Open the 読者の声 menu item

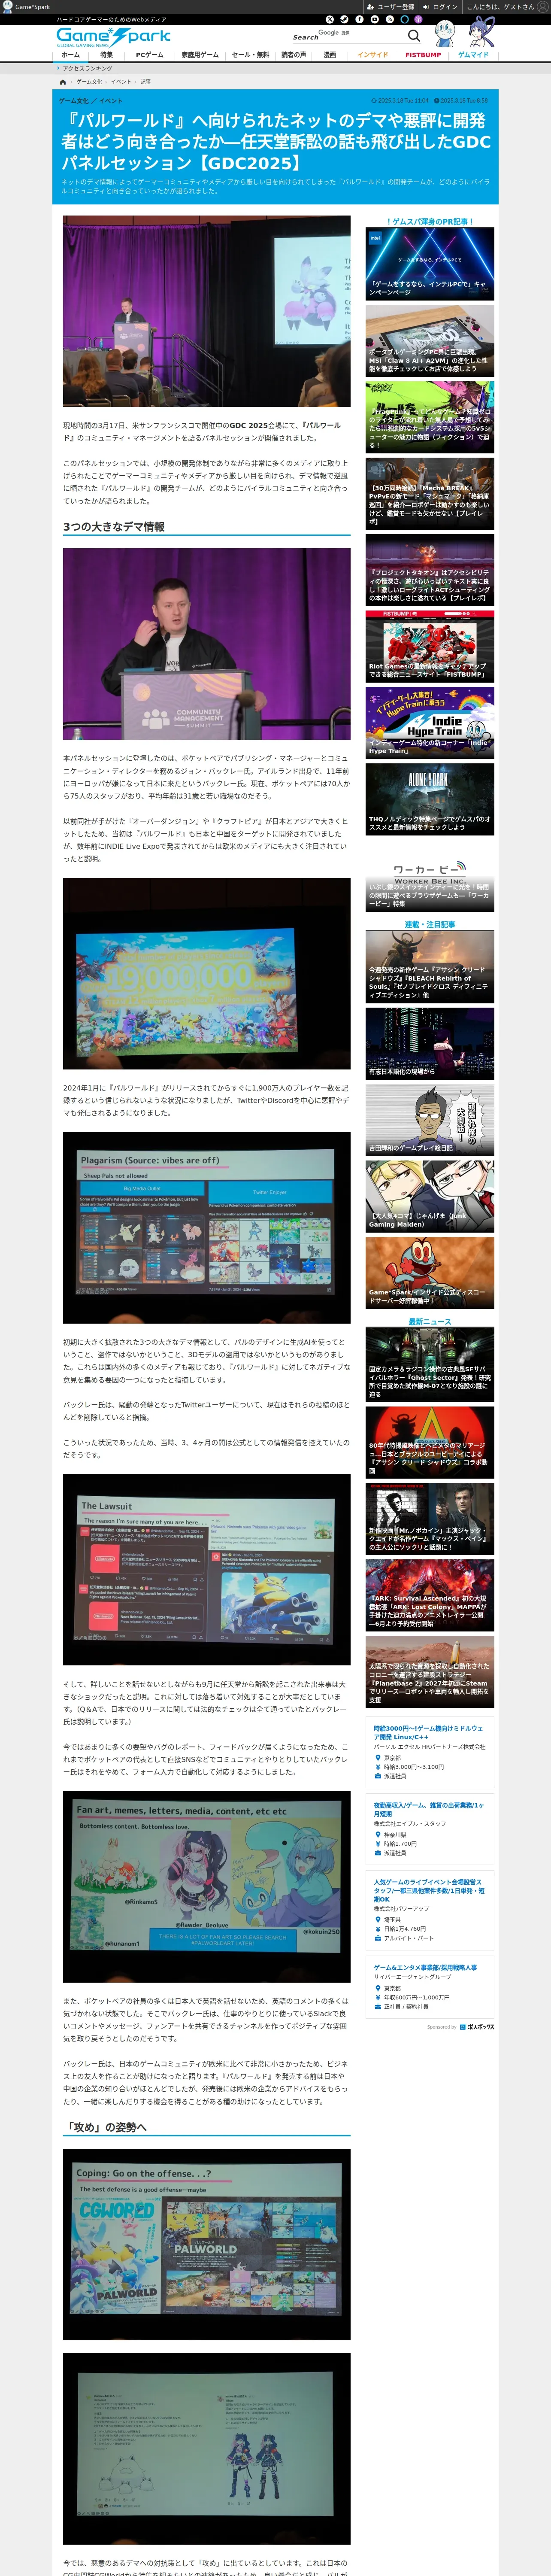point(293,55)
